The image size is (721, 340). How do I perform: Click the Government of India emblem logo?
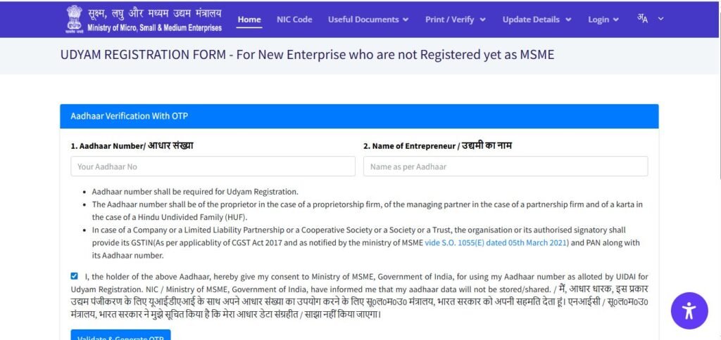click(74, 19)
